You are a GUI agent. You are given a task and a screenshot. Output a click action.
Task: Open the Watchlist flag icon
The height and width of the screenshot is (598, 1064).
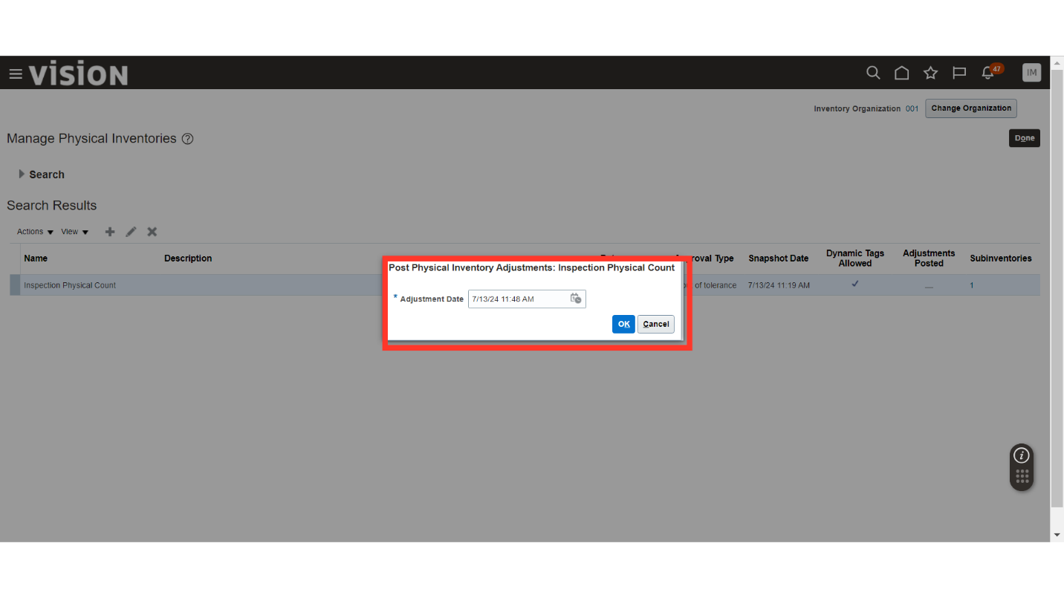959,73
